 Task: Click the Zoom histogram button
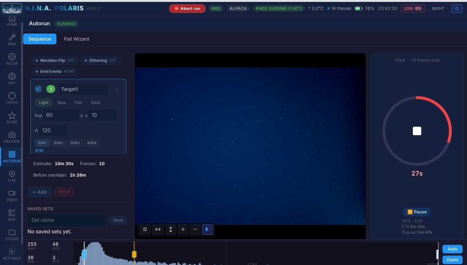pos(452,260)
